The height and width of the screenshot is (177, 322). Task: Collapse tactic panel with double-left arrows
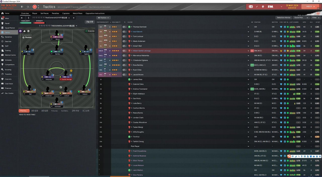22,18
